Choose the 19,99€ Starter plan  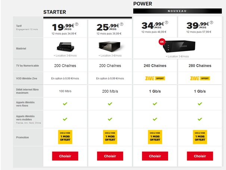pyautogui.click(x=65, y=156)
